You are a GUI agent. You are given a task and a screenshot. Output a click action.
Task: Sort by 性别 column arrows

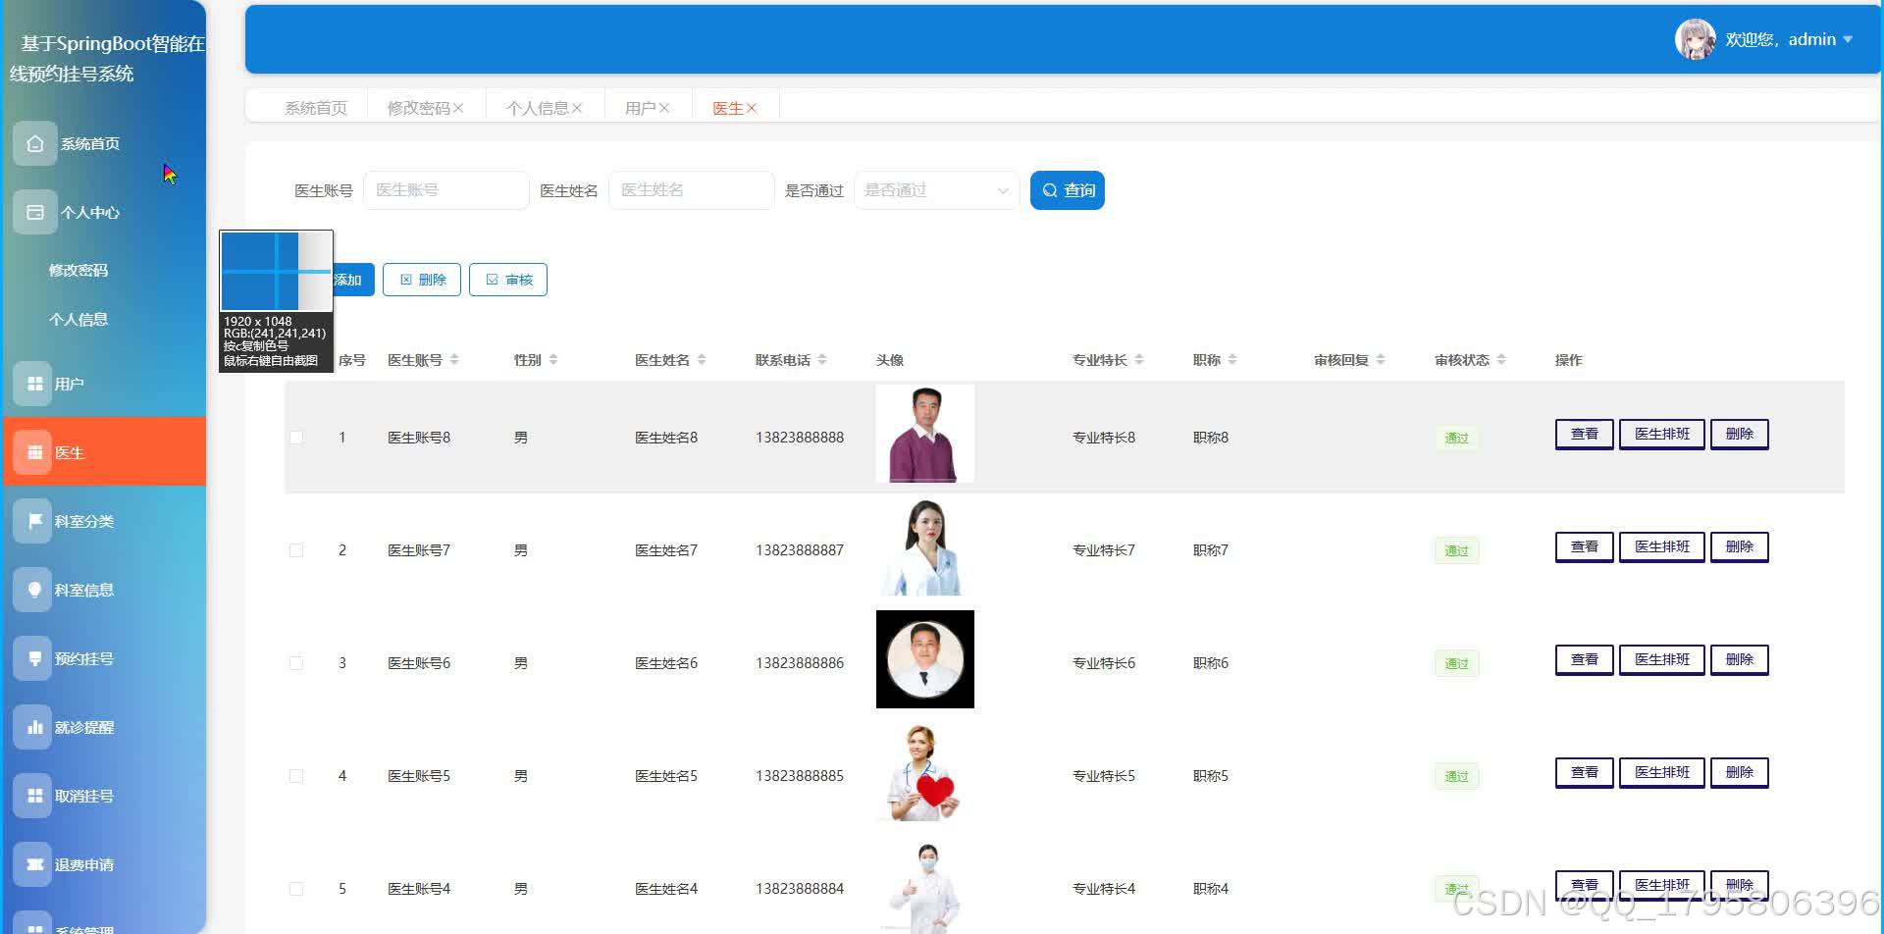pyautogui.click(x=553, y=360)
